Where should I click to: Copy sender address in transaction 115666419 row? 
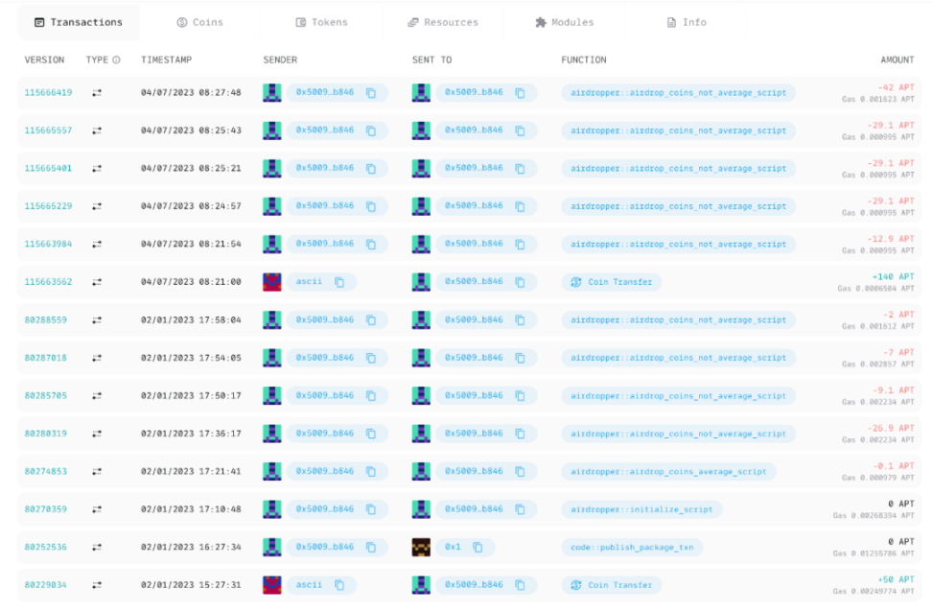(x=371, y=93)
